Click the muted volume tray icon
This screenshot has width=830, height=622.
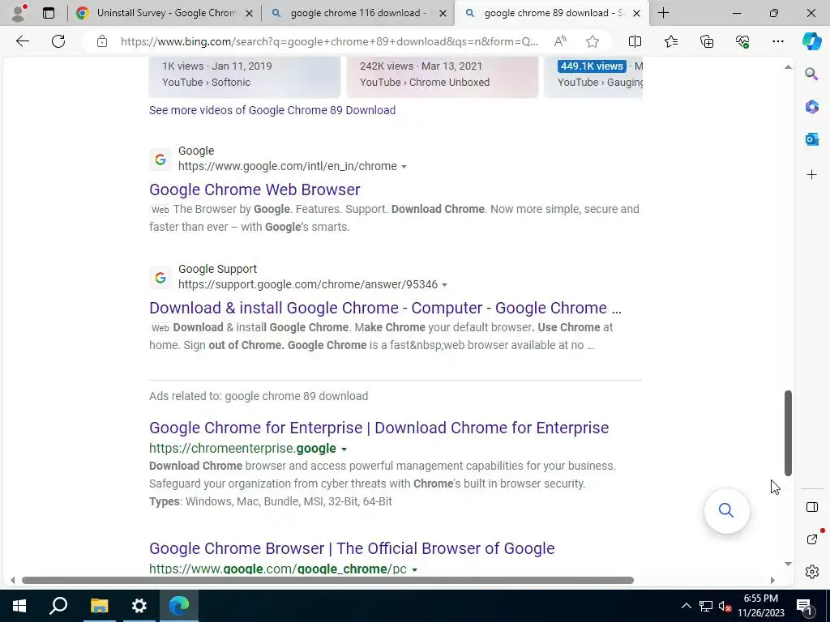coord(725,606)
